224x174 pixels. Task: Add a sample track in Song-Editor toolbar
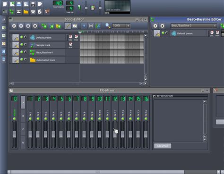(52, 26)
